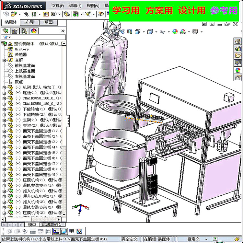
Task: Open the PropertyManager tab icon
Action: coord(15,31)
